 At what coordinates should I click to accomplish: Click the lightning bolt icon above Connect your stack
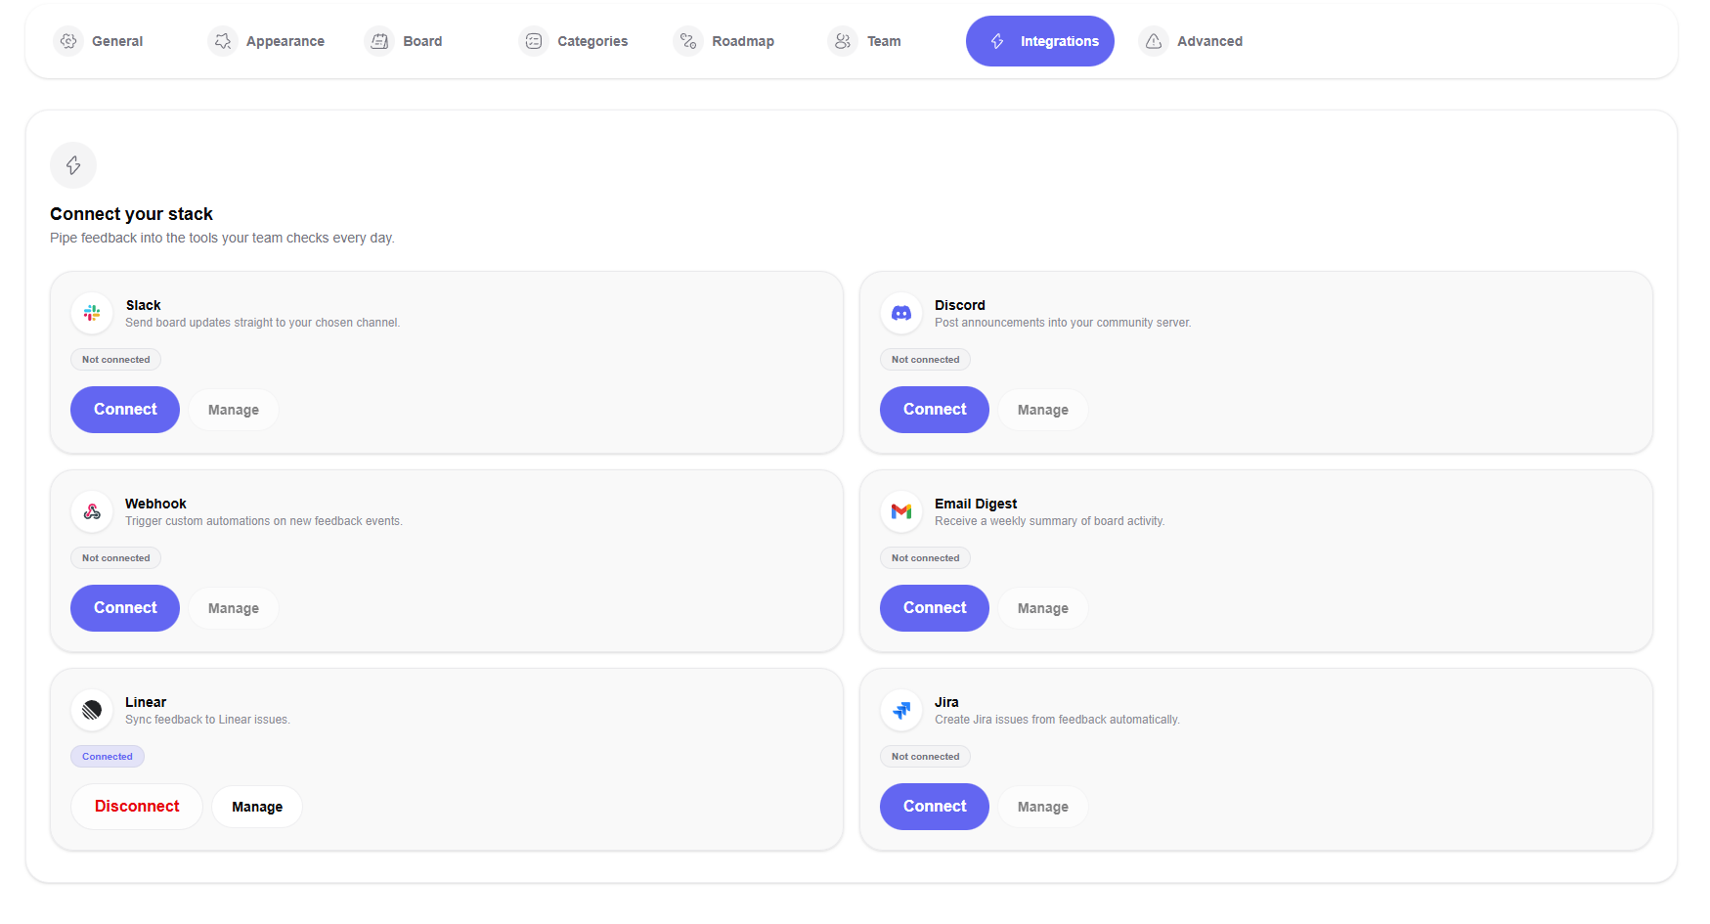[x=72, y=165]
